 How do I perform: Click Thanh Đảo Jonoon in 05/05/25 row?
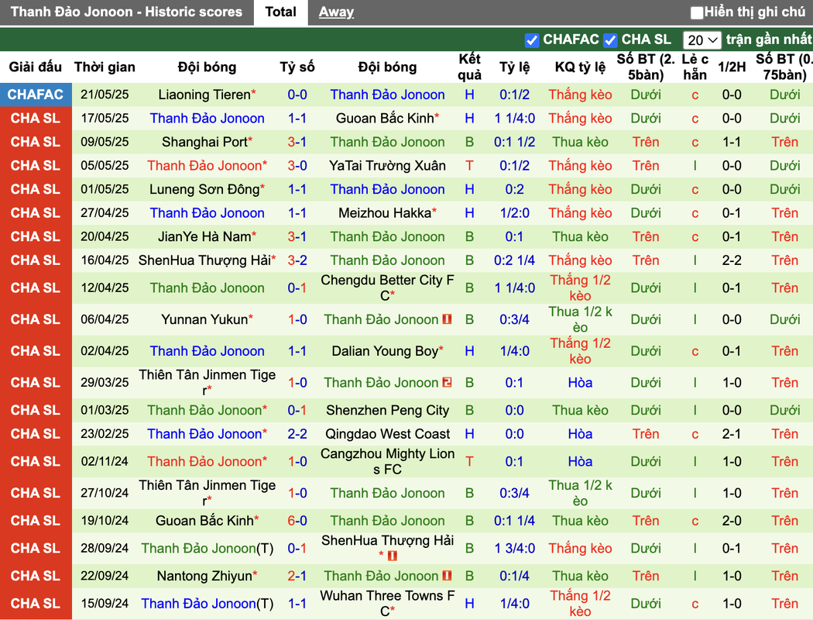[x=207, y=166]
